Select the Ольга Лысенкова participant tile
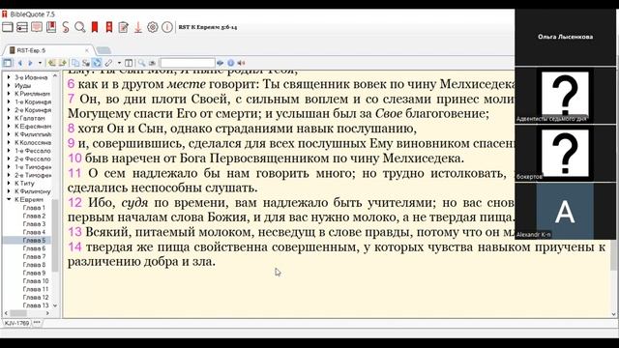This screenshot has height=348, width=619. (x=565, y=37)
